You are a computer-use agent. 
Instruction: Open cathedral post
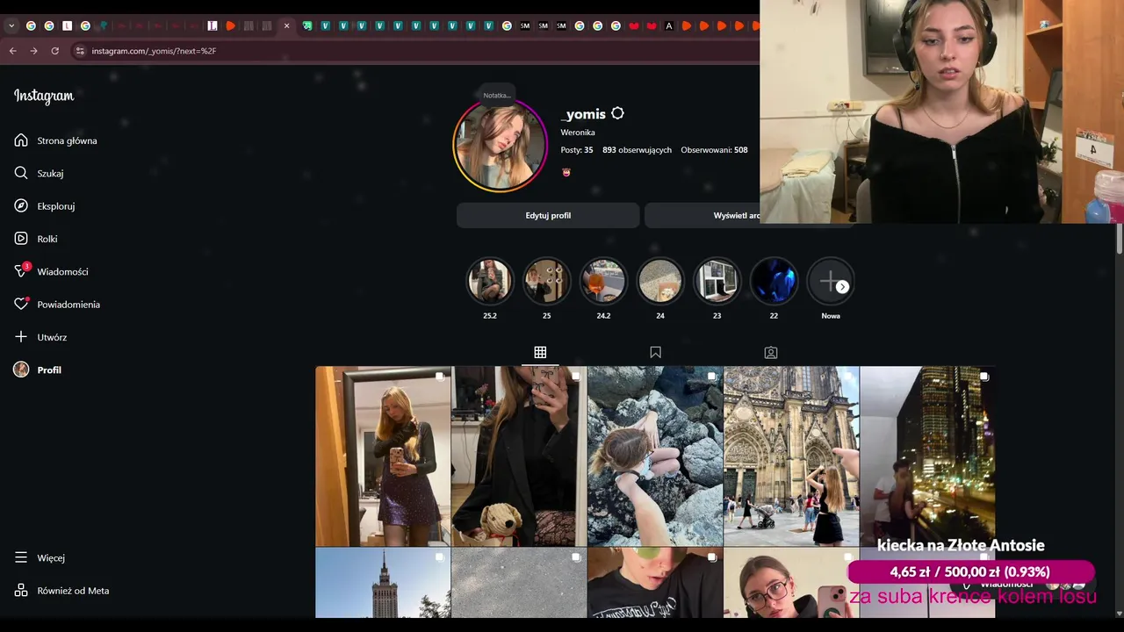[x=791, y=456]
